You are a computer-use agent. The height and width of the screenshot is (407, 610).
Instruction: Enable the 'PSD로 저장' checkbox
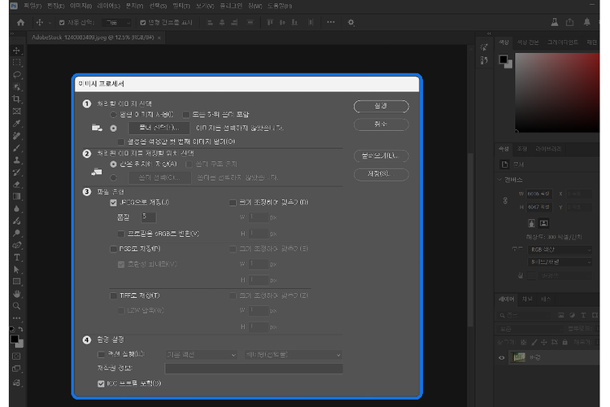point(113,248)
